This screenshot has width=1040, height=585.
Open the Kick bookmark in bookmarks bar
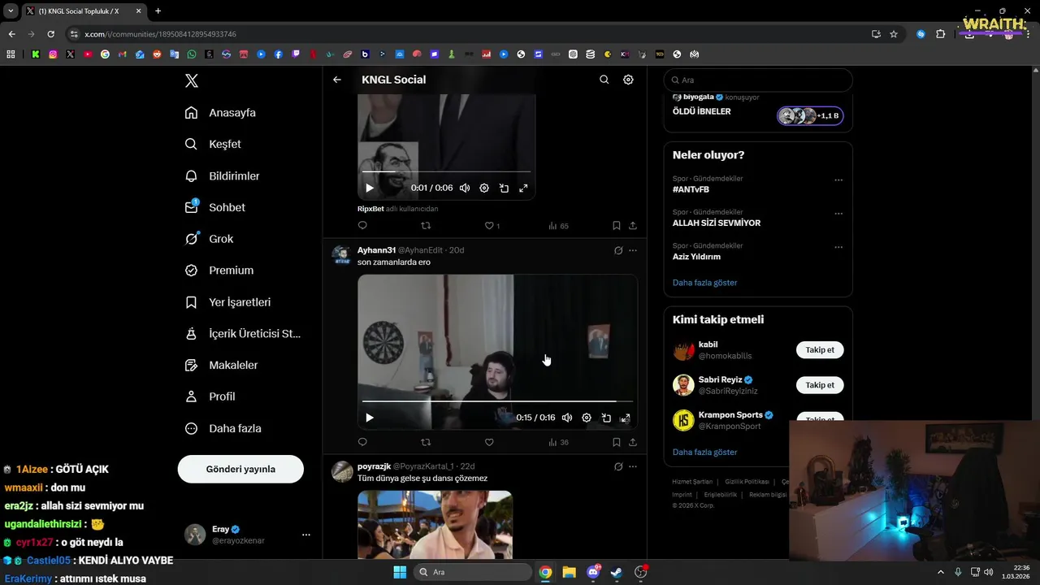point(36,54)
